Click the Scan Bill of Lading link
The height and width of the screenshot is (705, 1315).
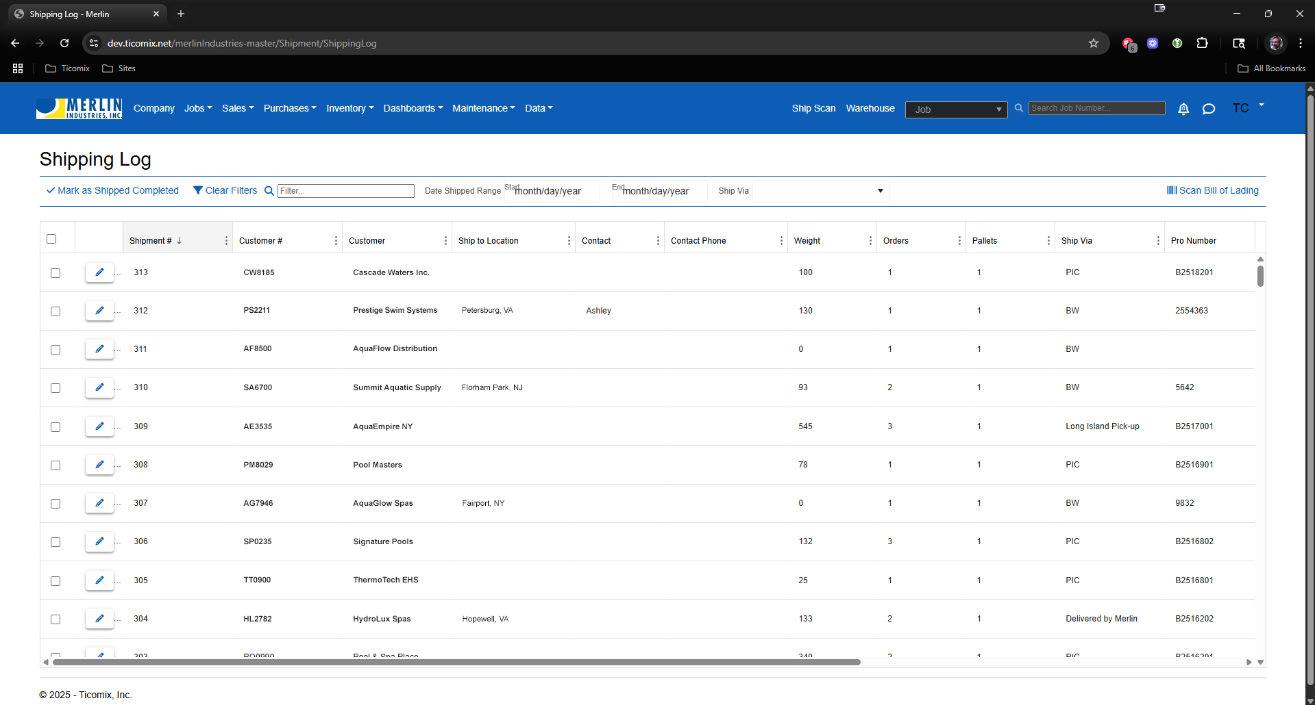tap(1212, 190)
